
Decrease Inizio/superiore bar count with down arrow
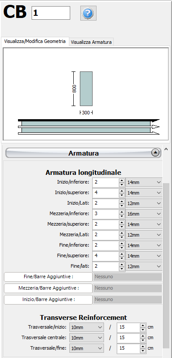[x=122, y=195]
